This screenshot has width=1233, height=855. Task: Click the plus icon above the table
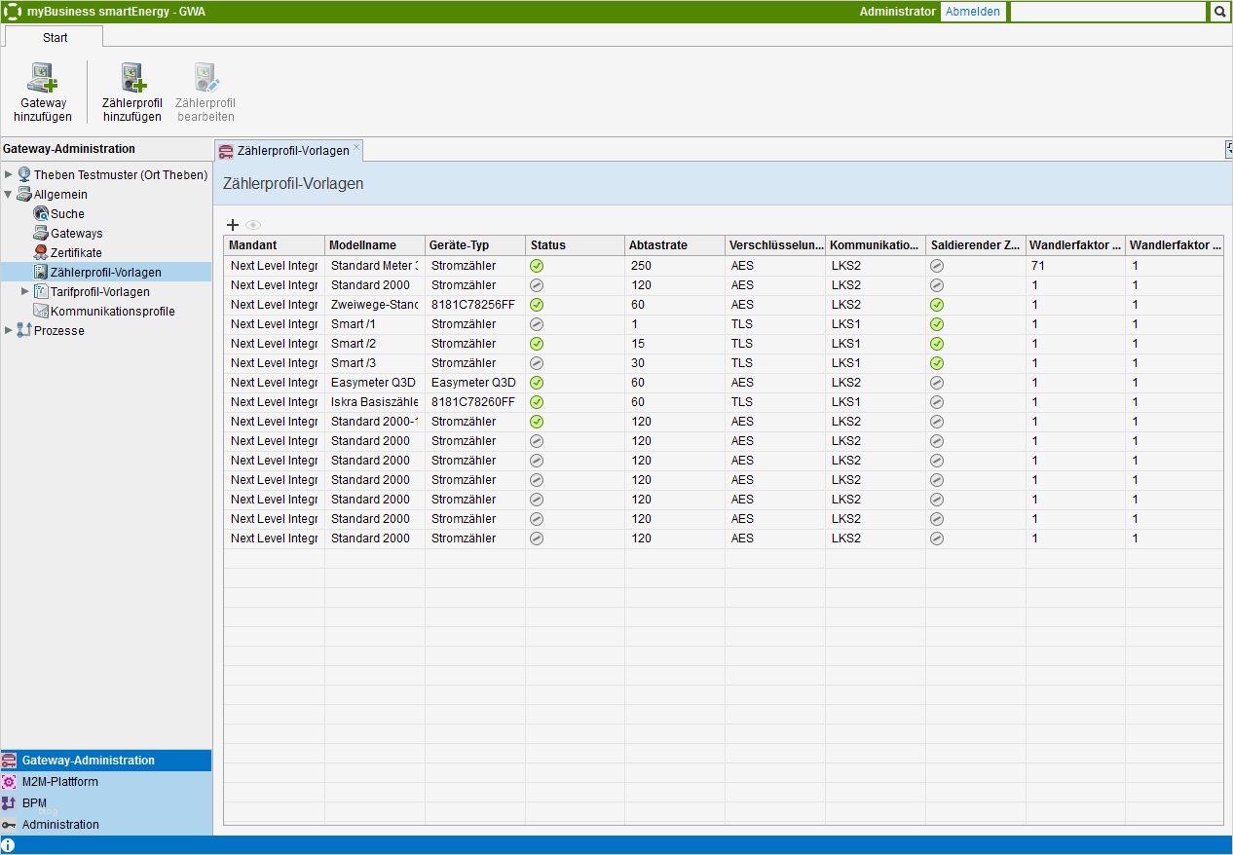233,225
